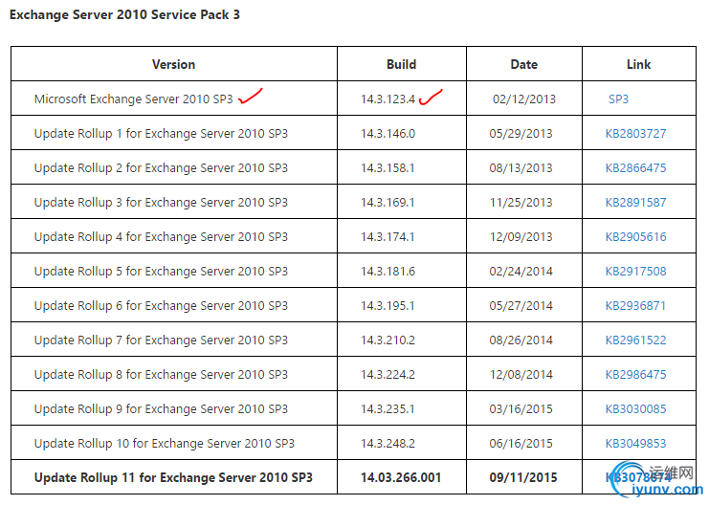Select 'Update Rollup 1 for Exchange Server 2010 SP3'
This screenshot has height=505, width=709.
[161, 133]
